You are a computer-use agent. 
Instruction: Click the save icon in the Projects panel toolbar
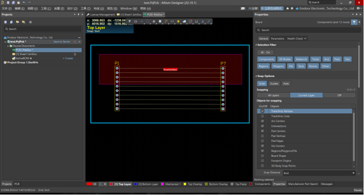pos(5,22)
